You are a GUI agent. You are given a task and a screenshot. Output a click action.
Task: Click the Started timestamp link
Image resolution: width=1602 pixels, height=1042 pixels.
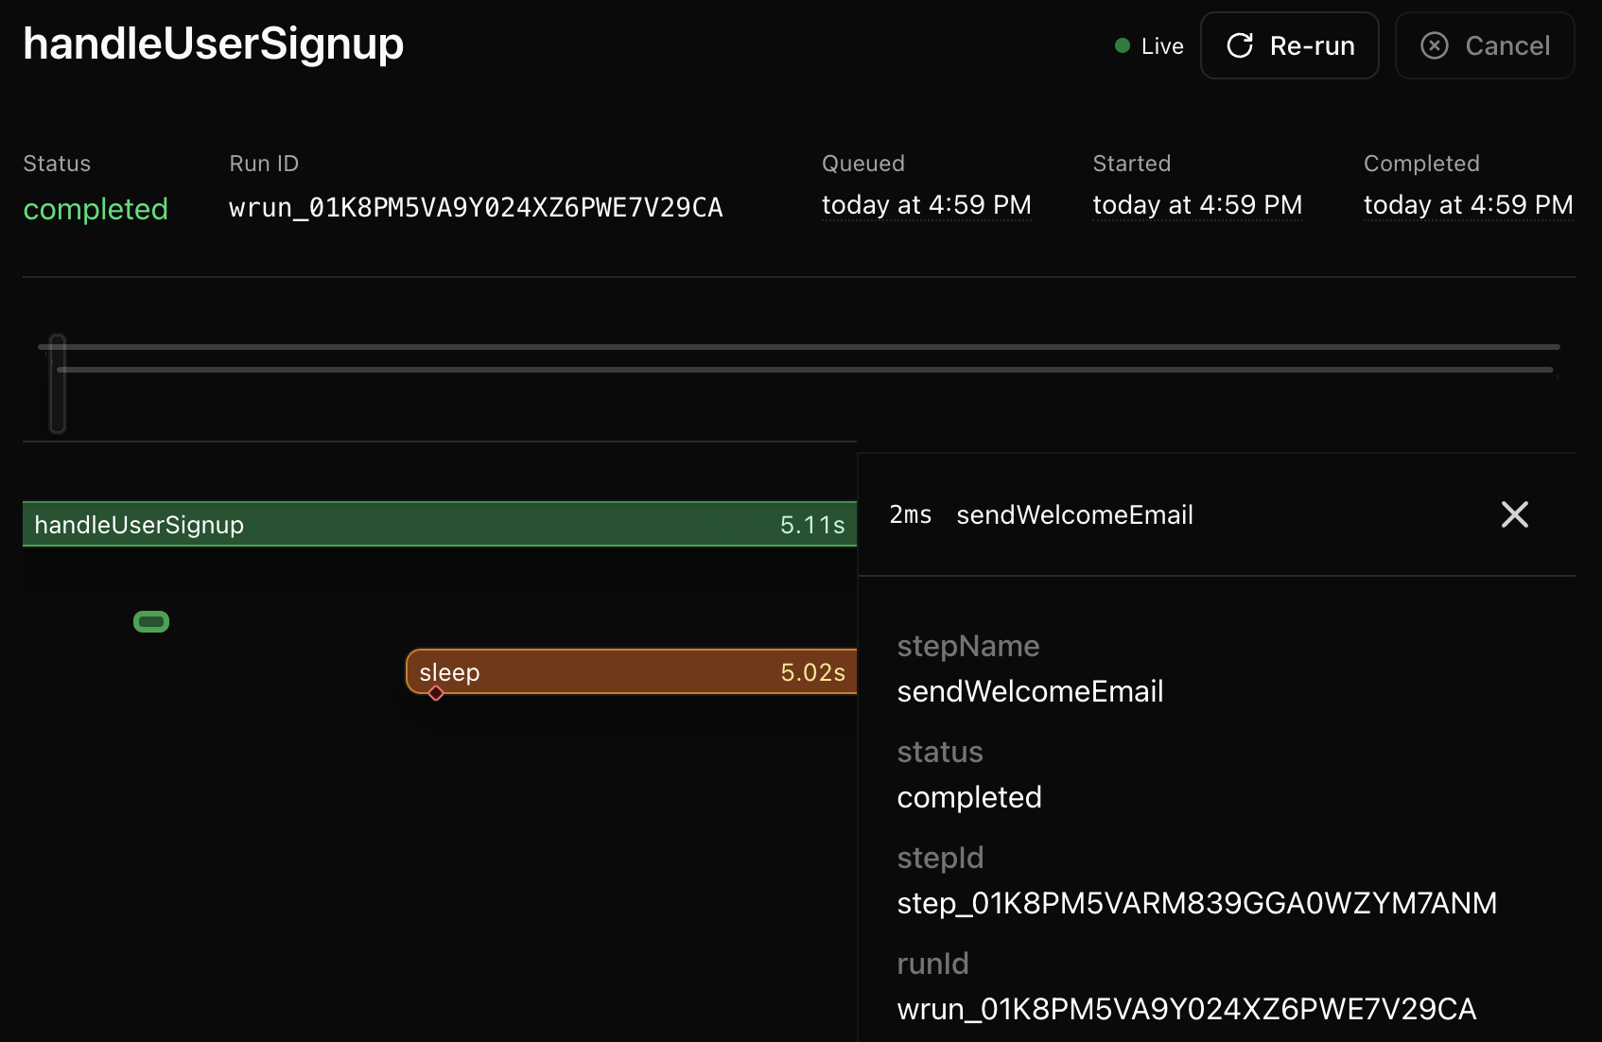(1196, 205)
